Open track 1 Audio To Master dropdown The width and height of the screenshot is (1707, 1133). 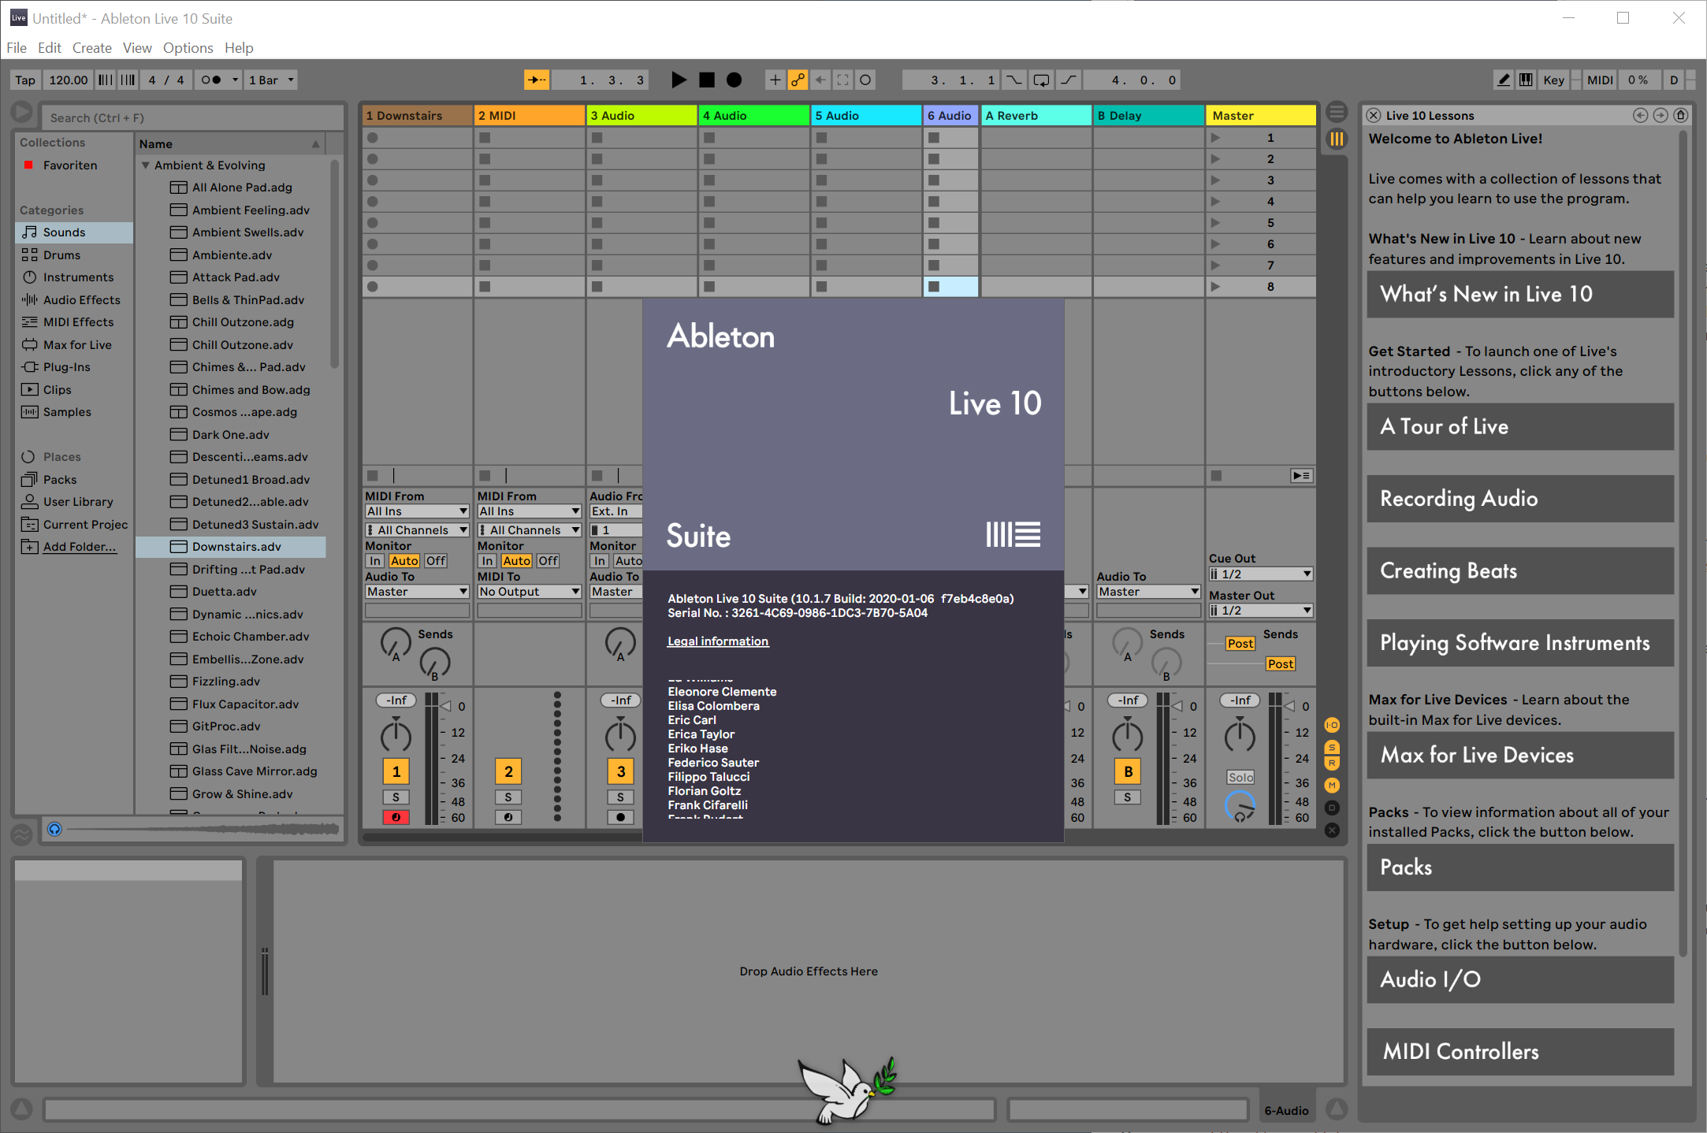(417, 591)
